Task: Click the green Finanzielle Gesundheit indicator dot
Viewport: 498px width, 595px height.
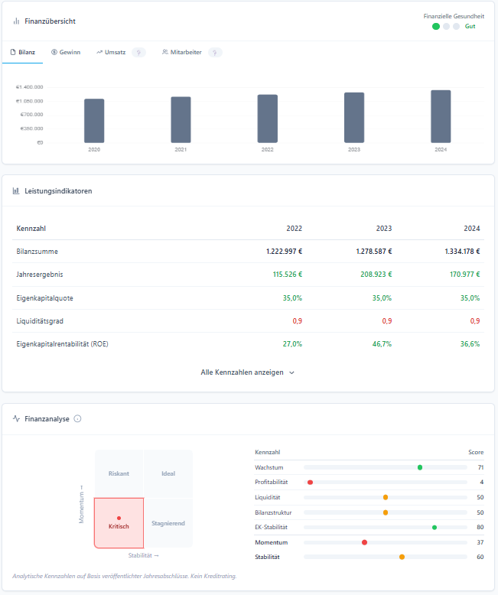Action: pos(436,26)
